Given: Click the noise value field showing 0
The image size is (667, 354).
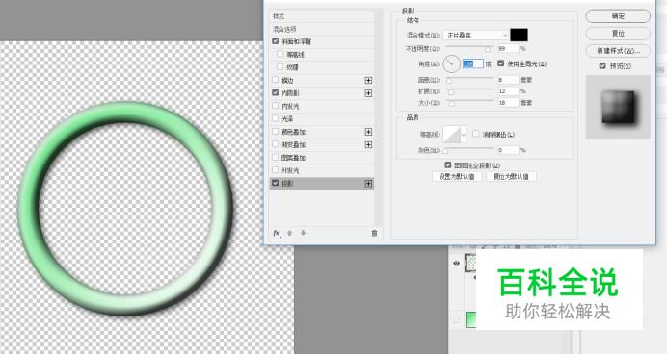Looking at the screenshot, I should [x=508, y=150].
